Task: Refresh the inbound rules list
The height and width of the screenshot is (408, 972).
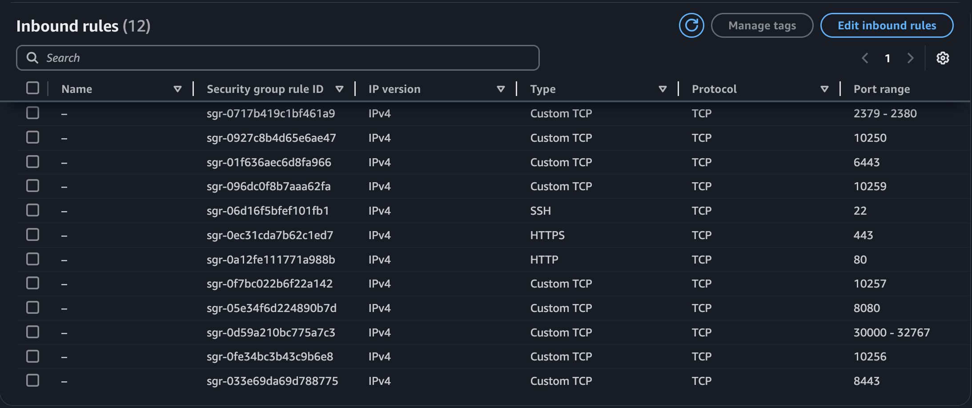Action: 691,25
